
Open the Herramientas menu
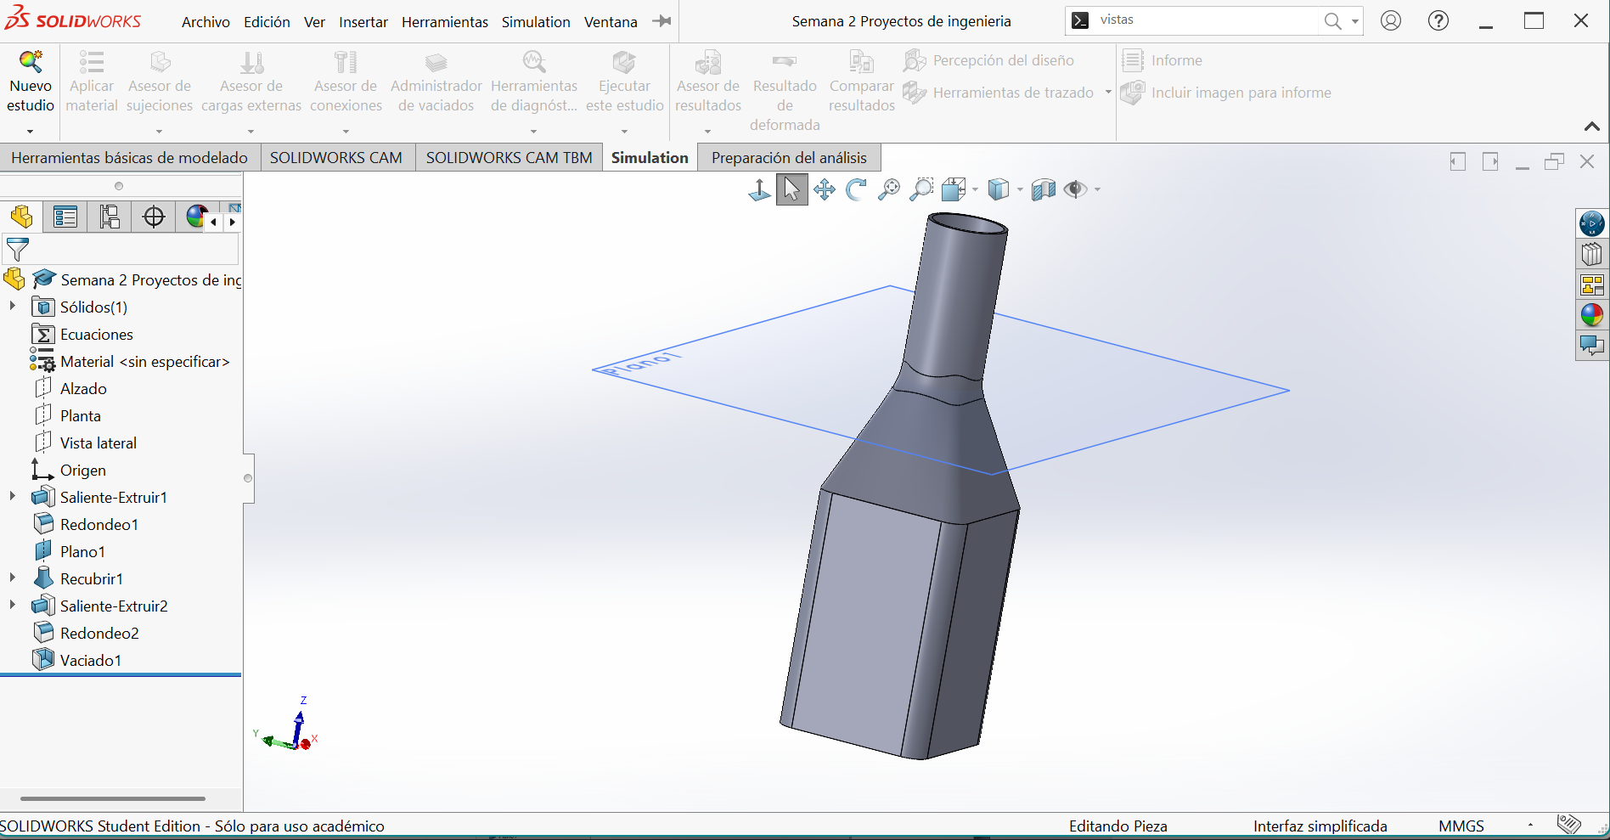[444, 22]
